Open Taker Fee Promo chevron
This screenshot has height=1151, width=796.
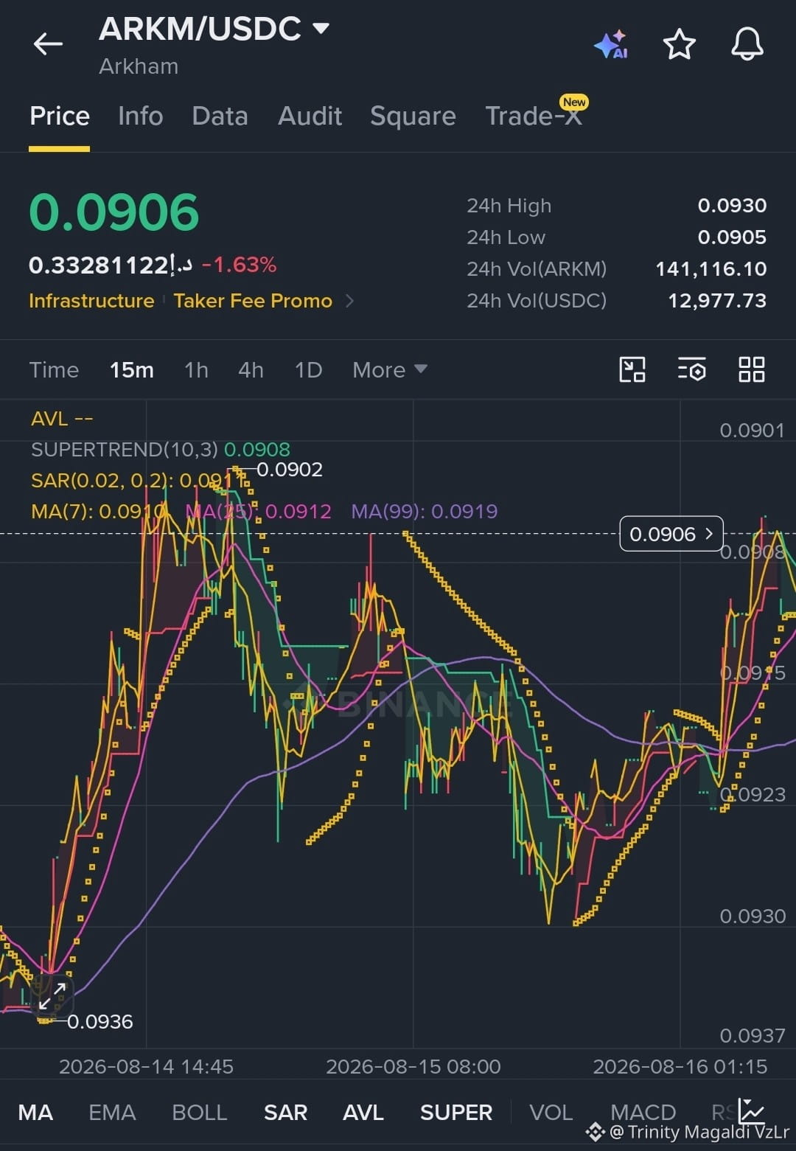[349, 301]
